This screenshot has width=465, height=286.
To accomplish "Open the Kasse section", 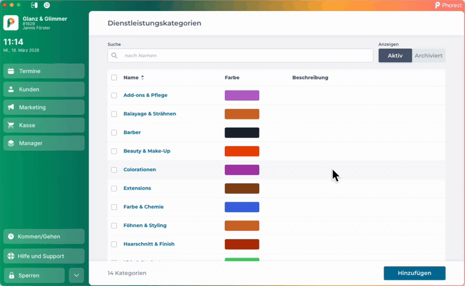I will [44, 125].
